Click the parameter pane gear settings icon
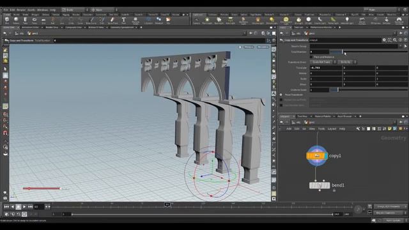Screen dimensions: 409x230 [384, 40]
